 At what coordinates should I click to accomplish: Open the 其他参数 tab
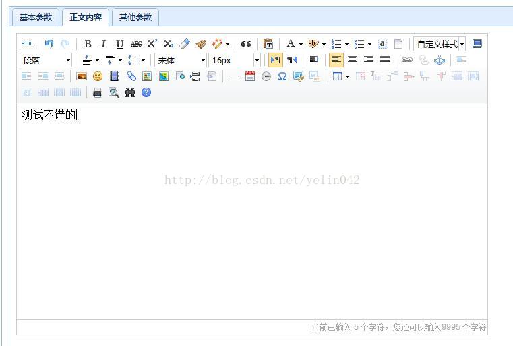pyautogui.click(x=135, y=18)
